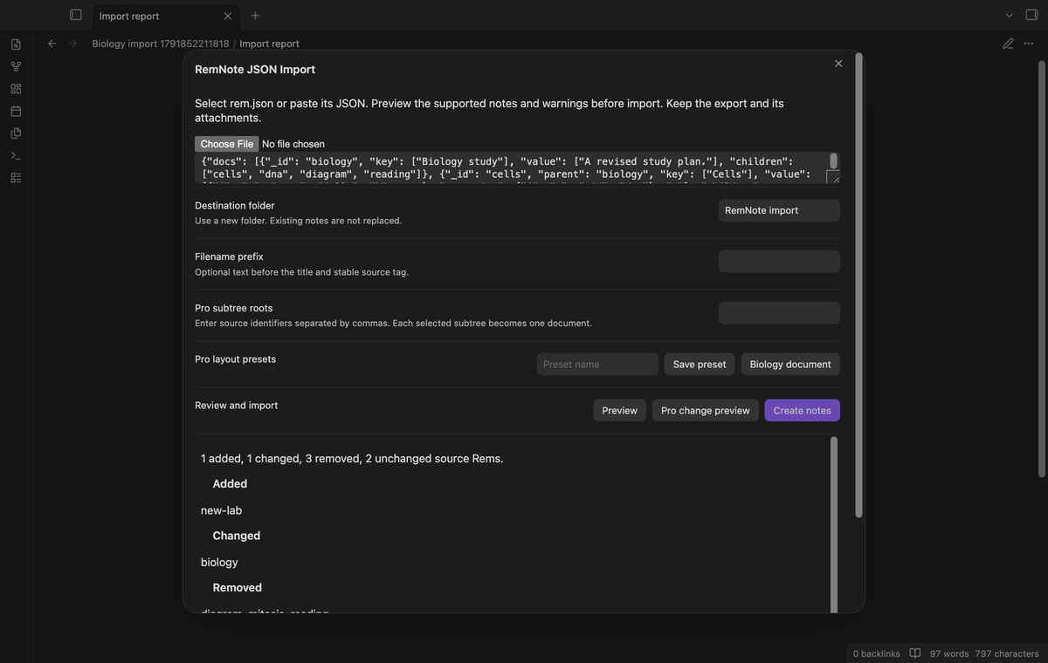Screen dimensions: 1048x663
Task: Click the 'Pro layout presets' label
Action: pyautogui.click(x=235, y=359)
